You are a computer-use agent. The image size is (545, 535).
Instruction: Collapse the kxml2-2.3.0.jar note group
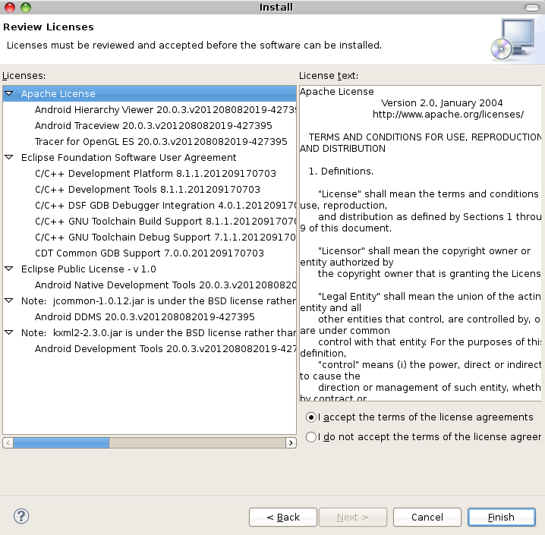[x=9, y=333]
